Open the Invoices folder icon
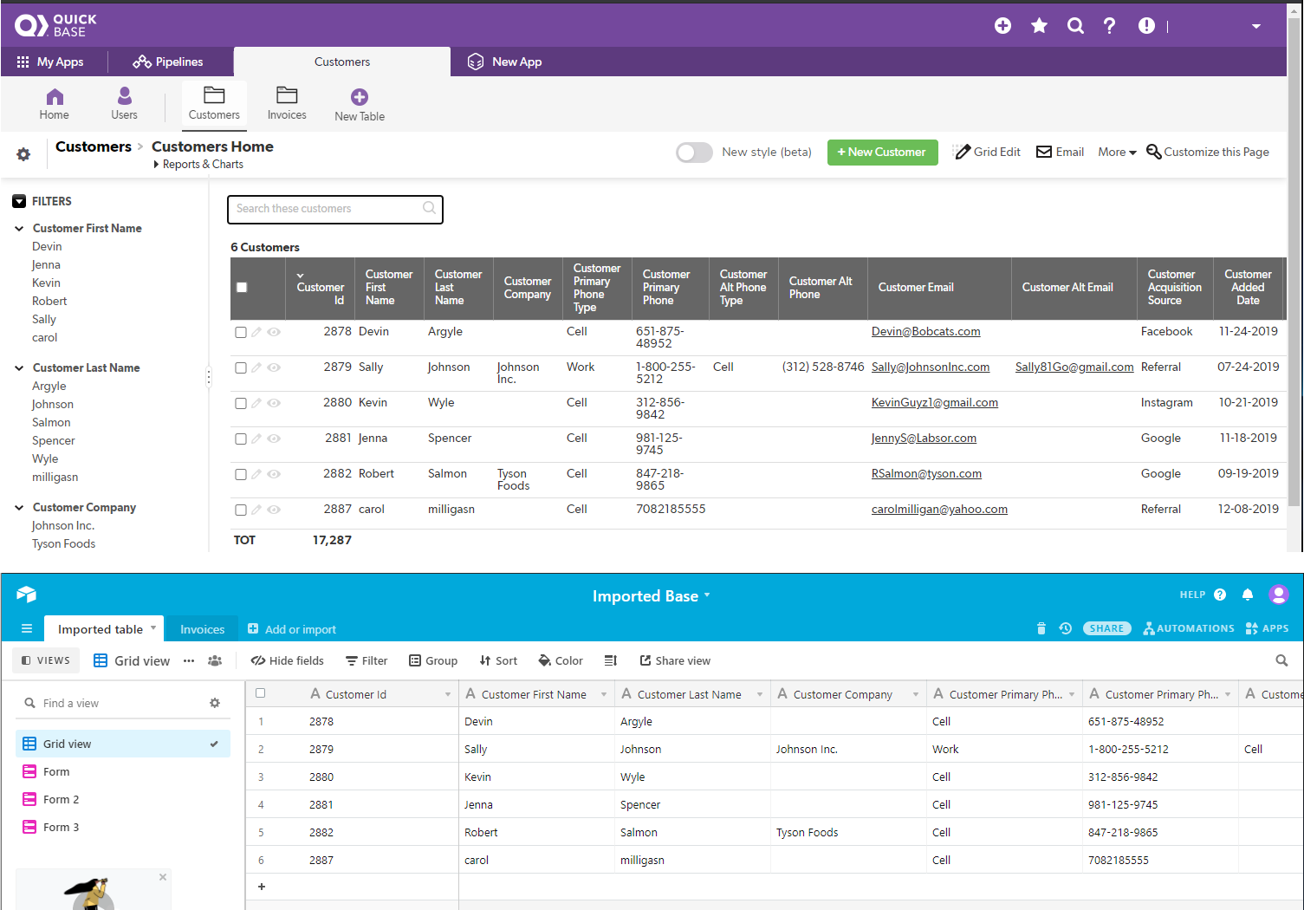Screen dimensions: 1304x910 point(287,95)
